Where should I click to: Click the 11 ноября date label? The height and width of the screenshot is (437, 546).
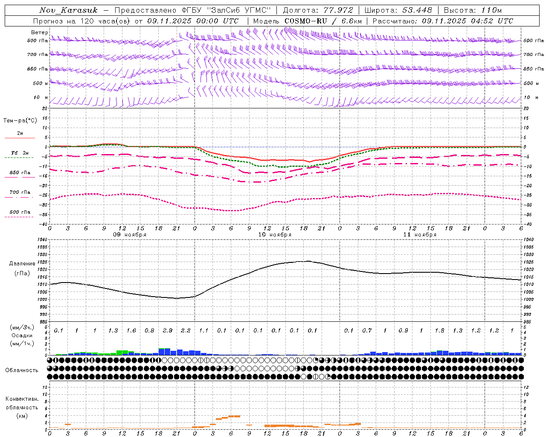(x=420, y=235)
